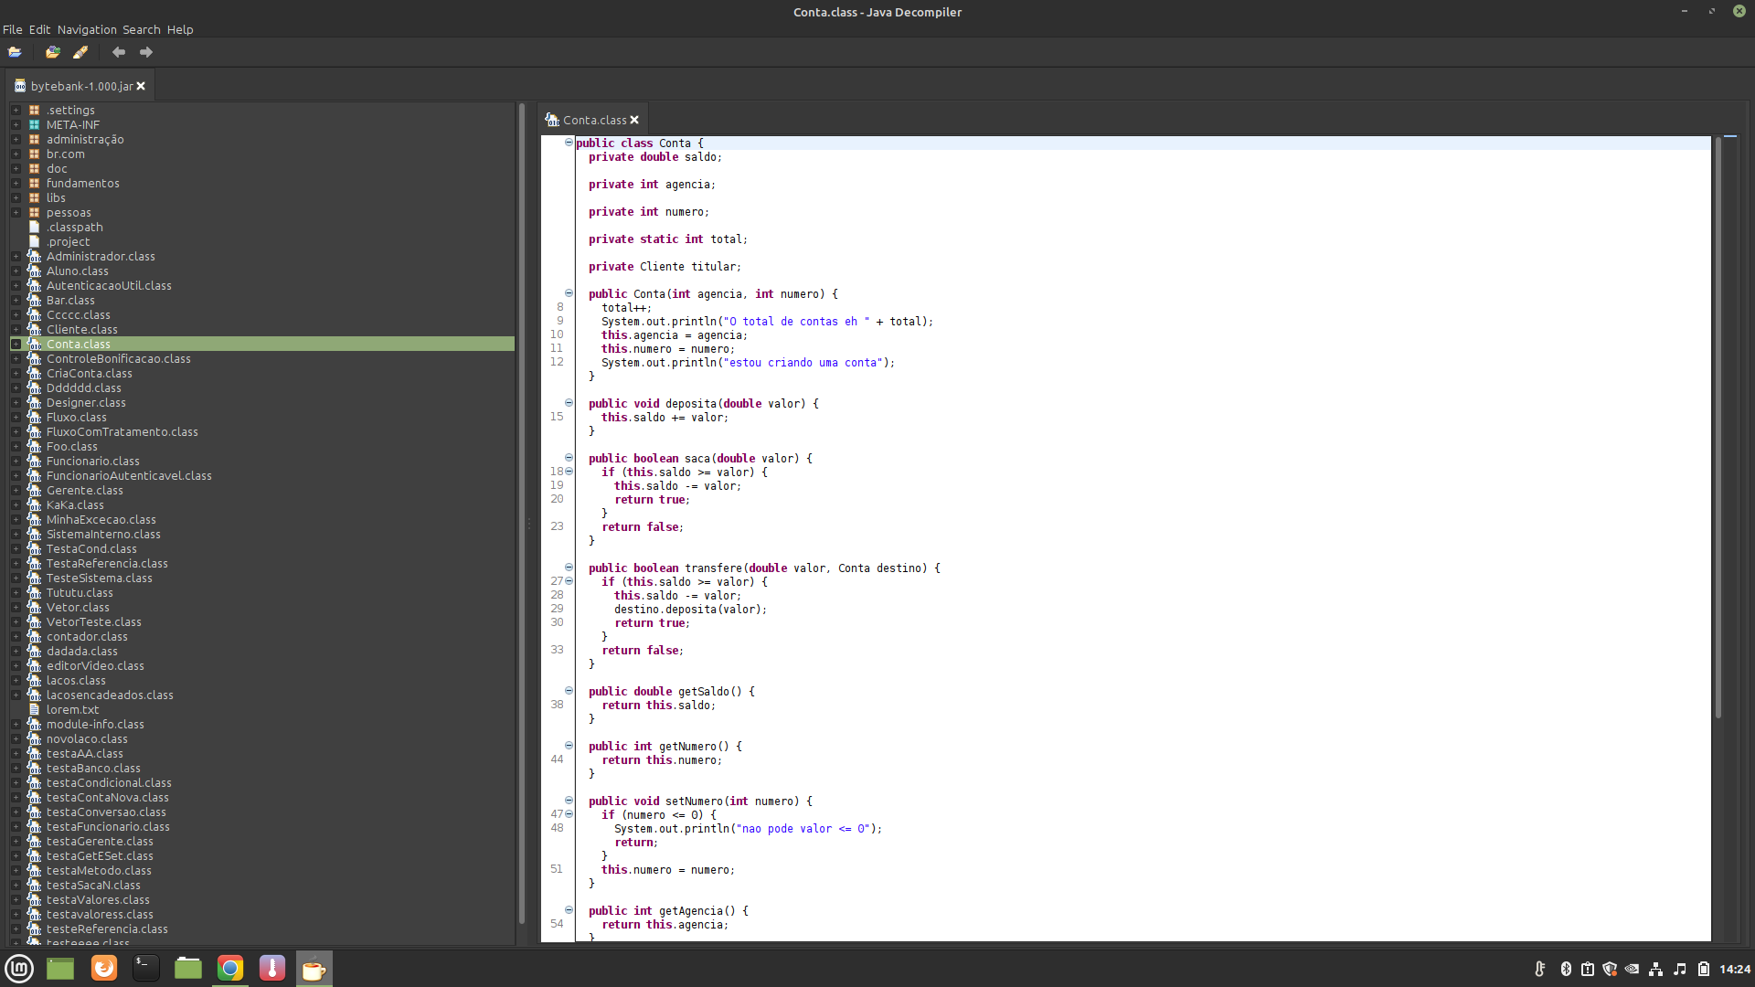This screenshot has width=1755, height=987.
Task: Open the File menu
Action: click(x=13, y=29)
